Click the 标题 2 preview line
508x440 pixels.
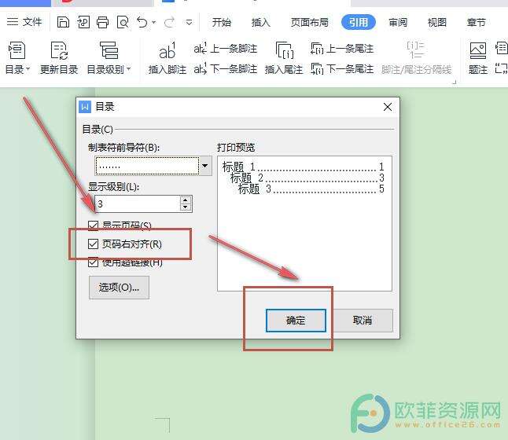(307, 178)
